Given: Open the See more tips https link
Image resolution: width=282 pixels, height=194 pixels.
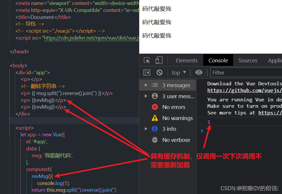Looking at the screenshot, I should click(x=270, y=113).
